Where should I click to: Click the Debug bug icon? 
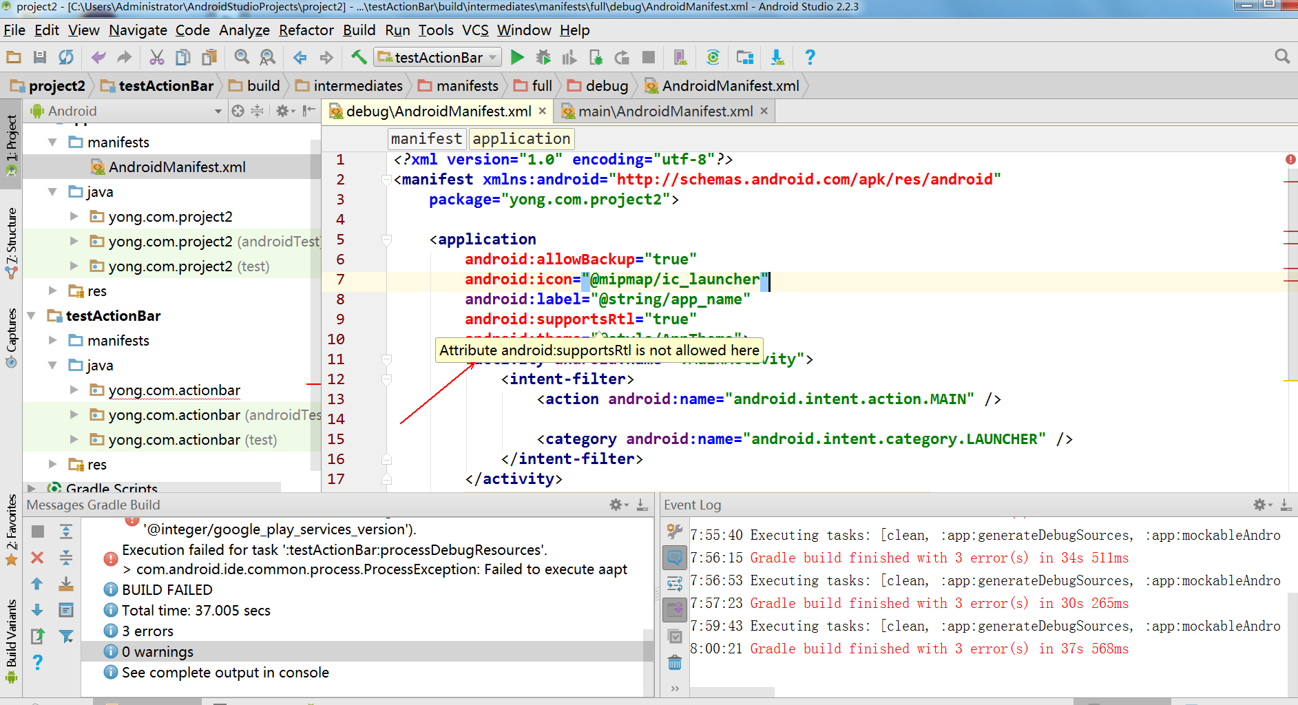pos(544,57)
